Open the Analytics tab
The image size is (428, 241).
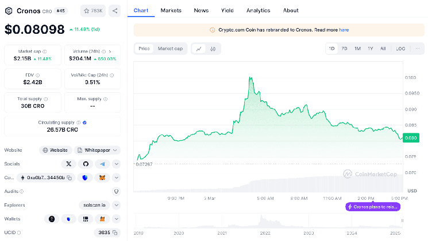258,10
